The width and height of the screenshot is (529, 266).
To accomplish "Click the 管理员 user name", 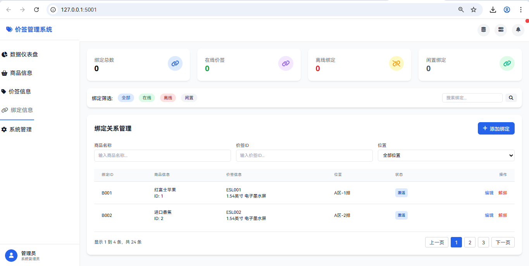I will coord(28,253).
